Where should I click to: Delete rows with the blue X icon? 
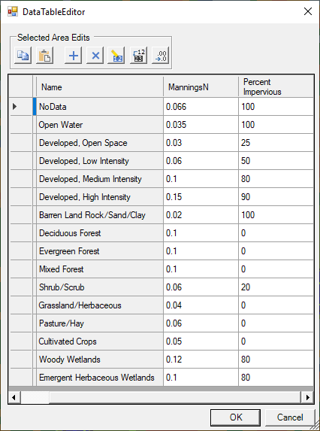click(95, 55)
